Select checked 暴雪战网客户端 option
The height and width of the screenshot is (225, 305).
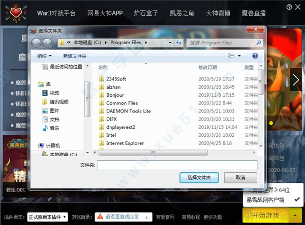[x=273, y=200]
